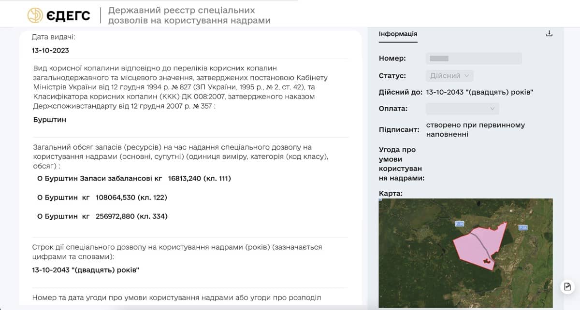The width and height of the screenshot is (580, 310).
Task: Download the permit via download icon
Action: tap(549, 34)
